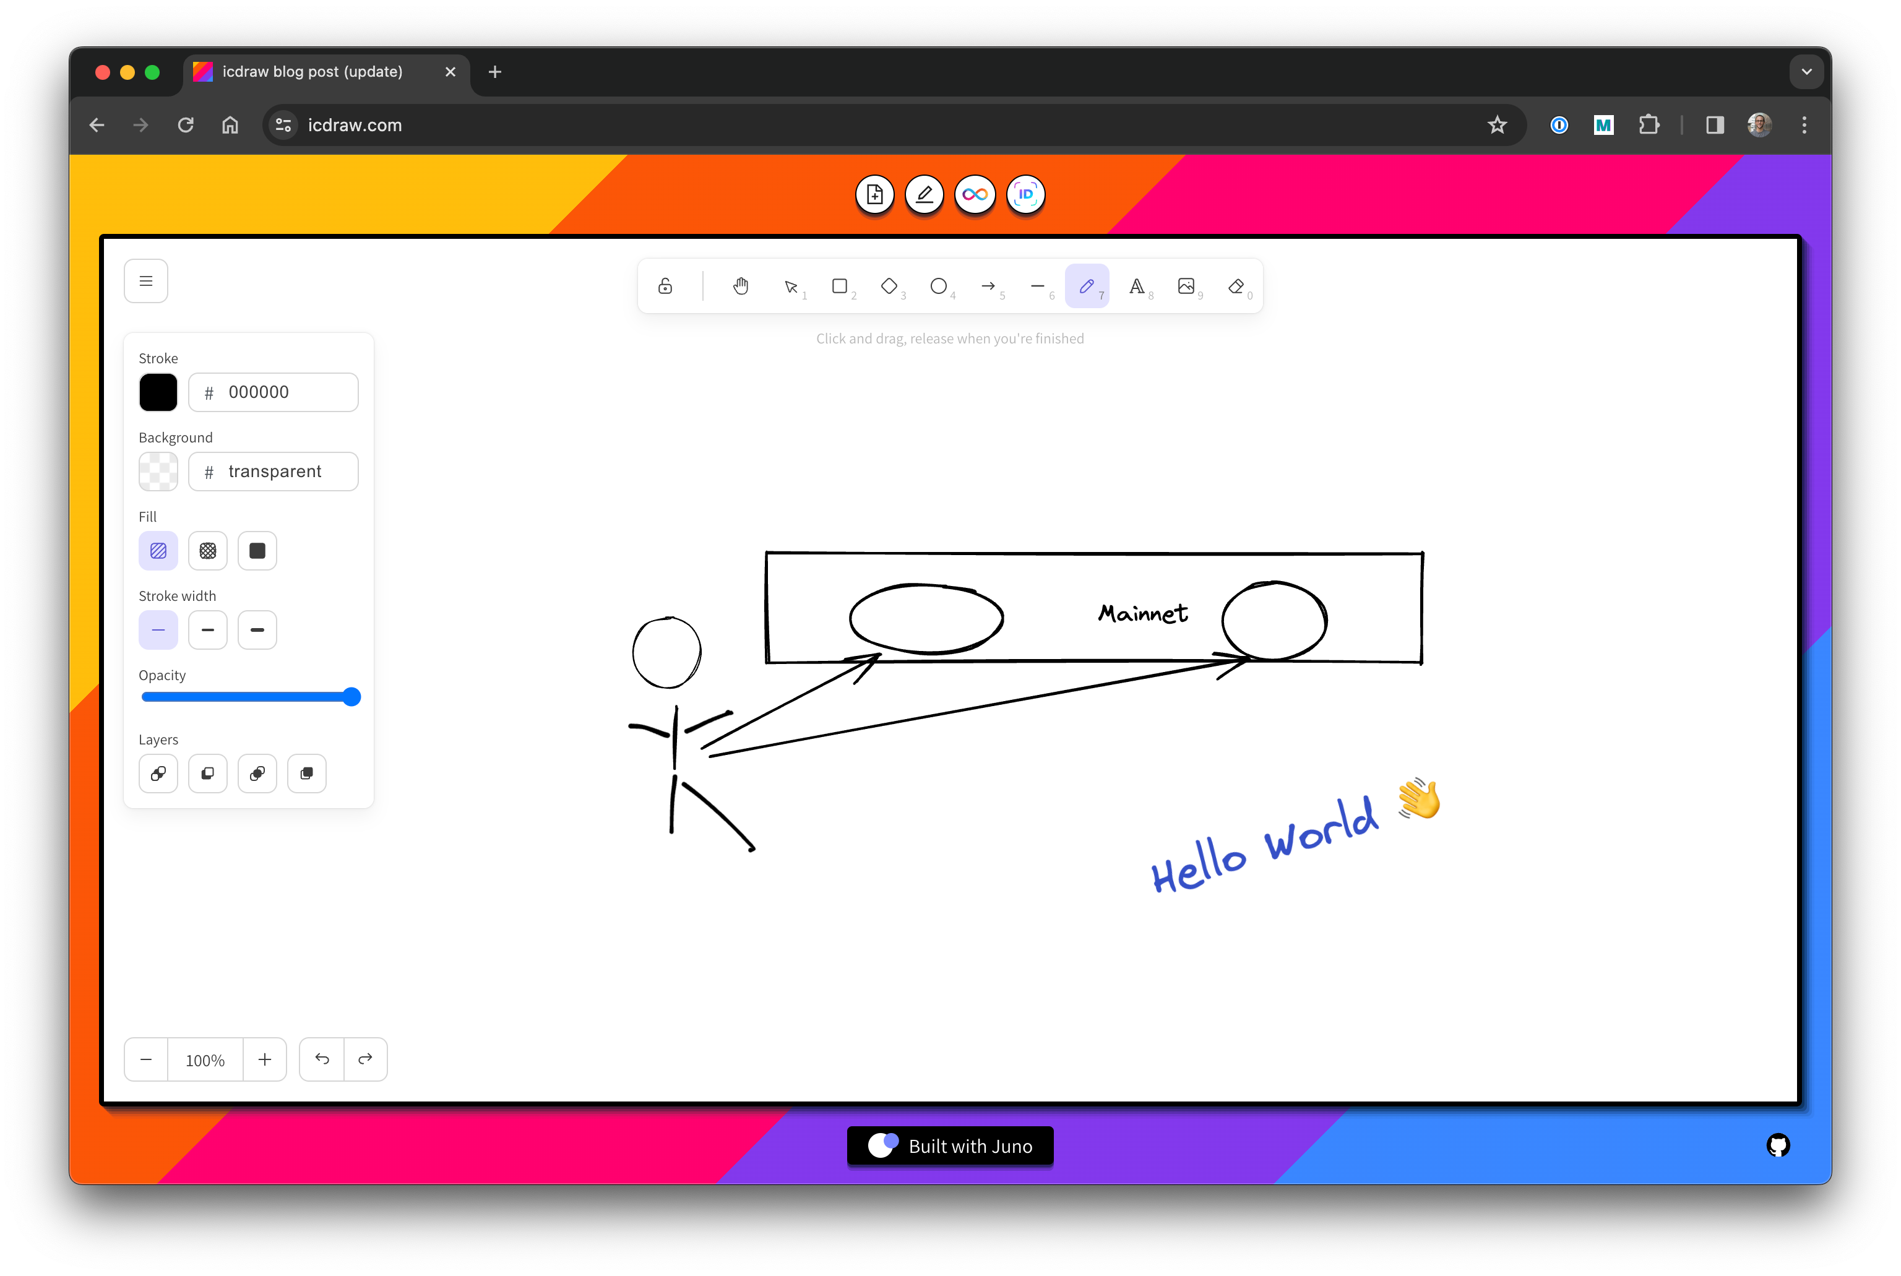Screen dimensions: 1901x1276
Task: Expand the Chrome tab search chevron
Action: click(1806, 72)
